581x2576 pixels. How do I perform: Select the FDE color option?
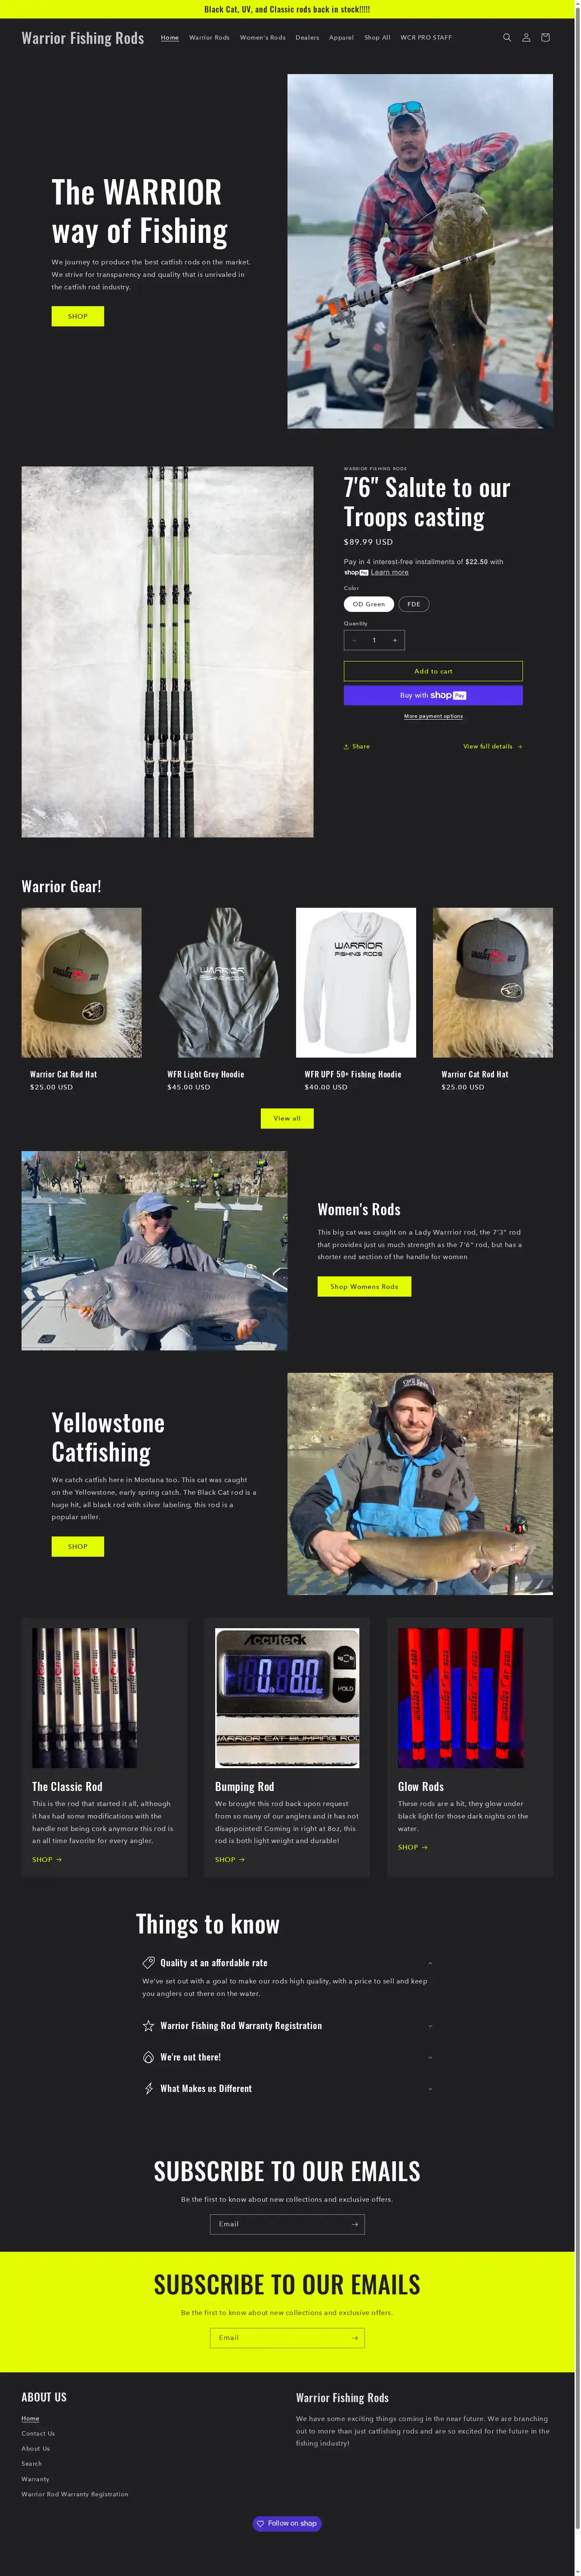[414, 604]
